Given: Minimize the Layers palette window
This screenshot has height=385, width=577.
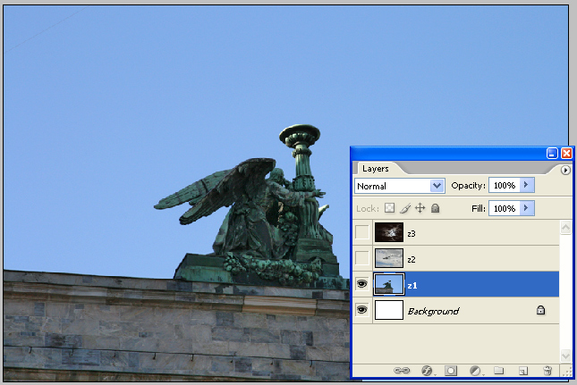Looking at the screenshot, I should point(552,153).
